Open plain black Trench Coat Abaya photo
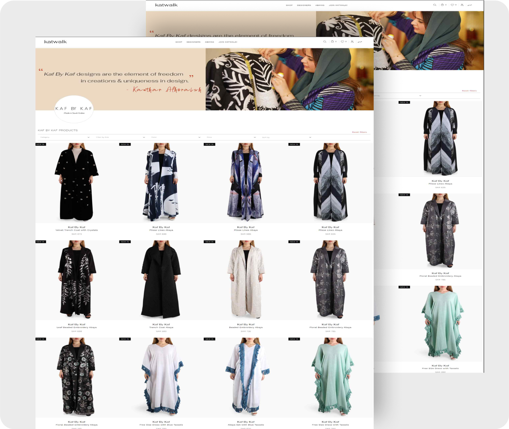Screen dimensions: 509x429 (161, 280)
